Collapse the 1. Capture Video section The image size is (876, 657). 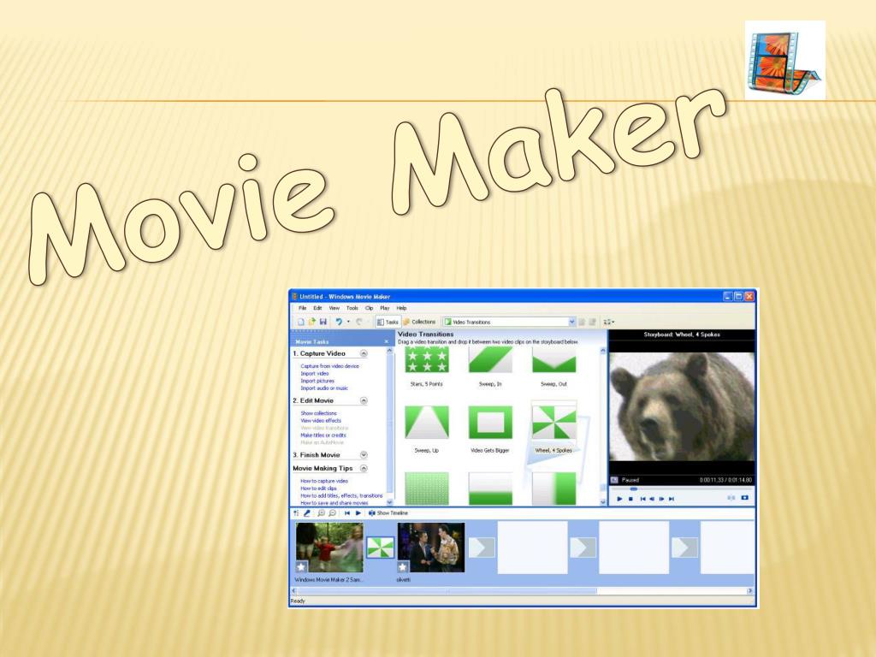[x=364, y=353]
